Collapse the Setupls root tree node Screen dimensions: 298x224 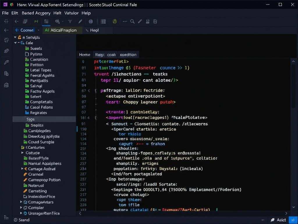(x=15, y=37)
